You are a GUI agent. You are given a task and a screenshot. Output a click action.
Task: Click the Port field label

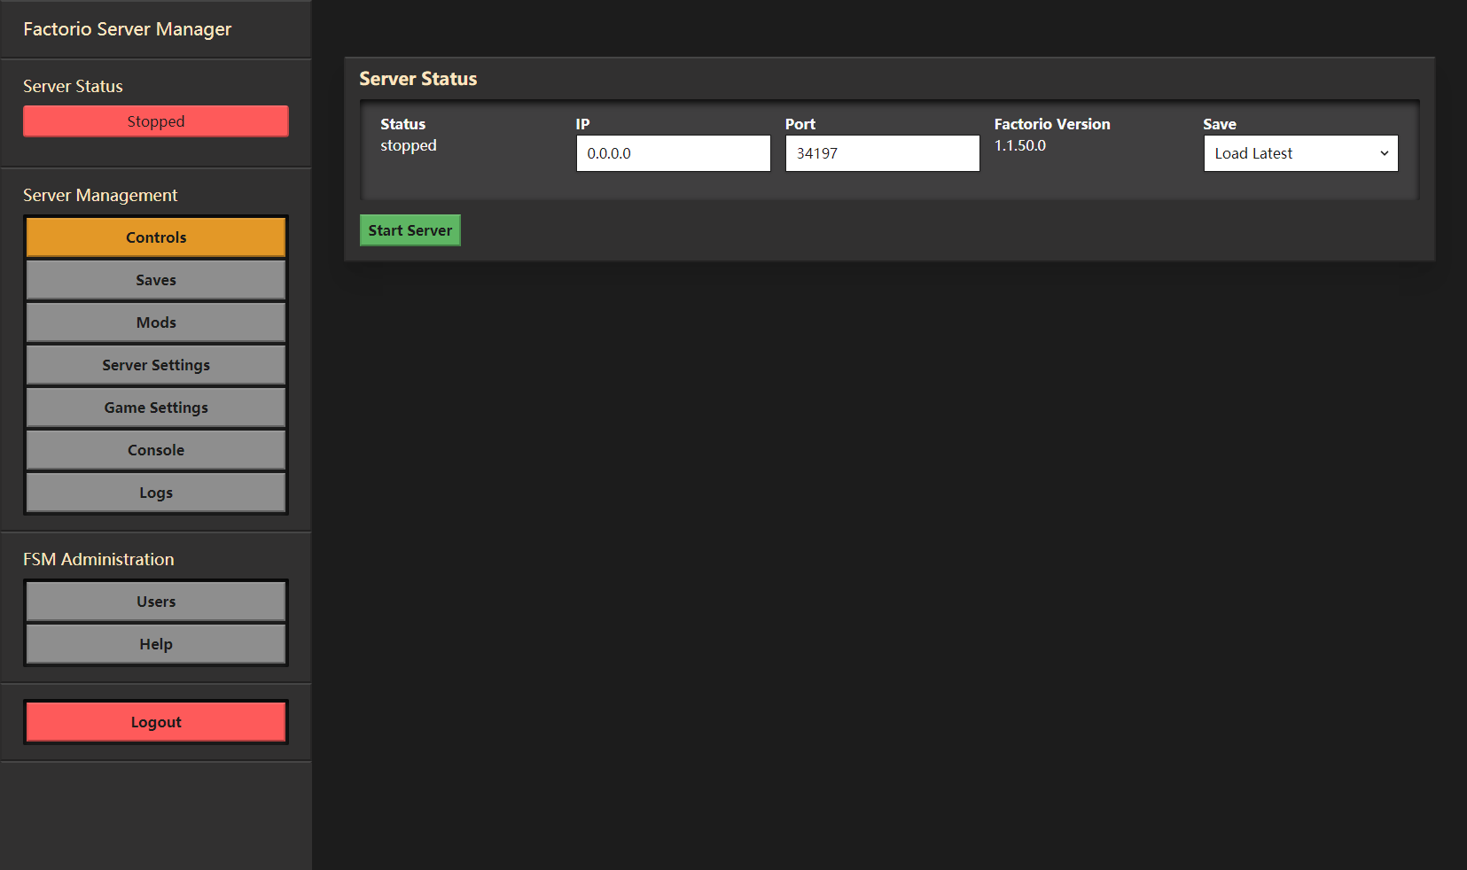800,124
